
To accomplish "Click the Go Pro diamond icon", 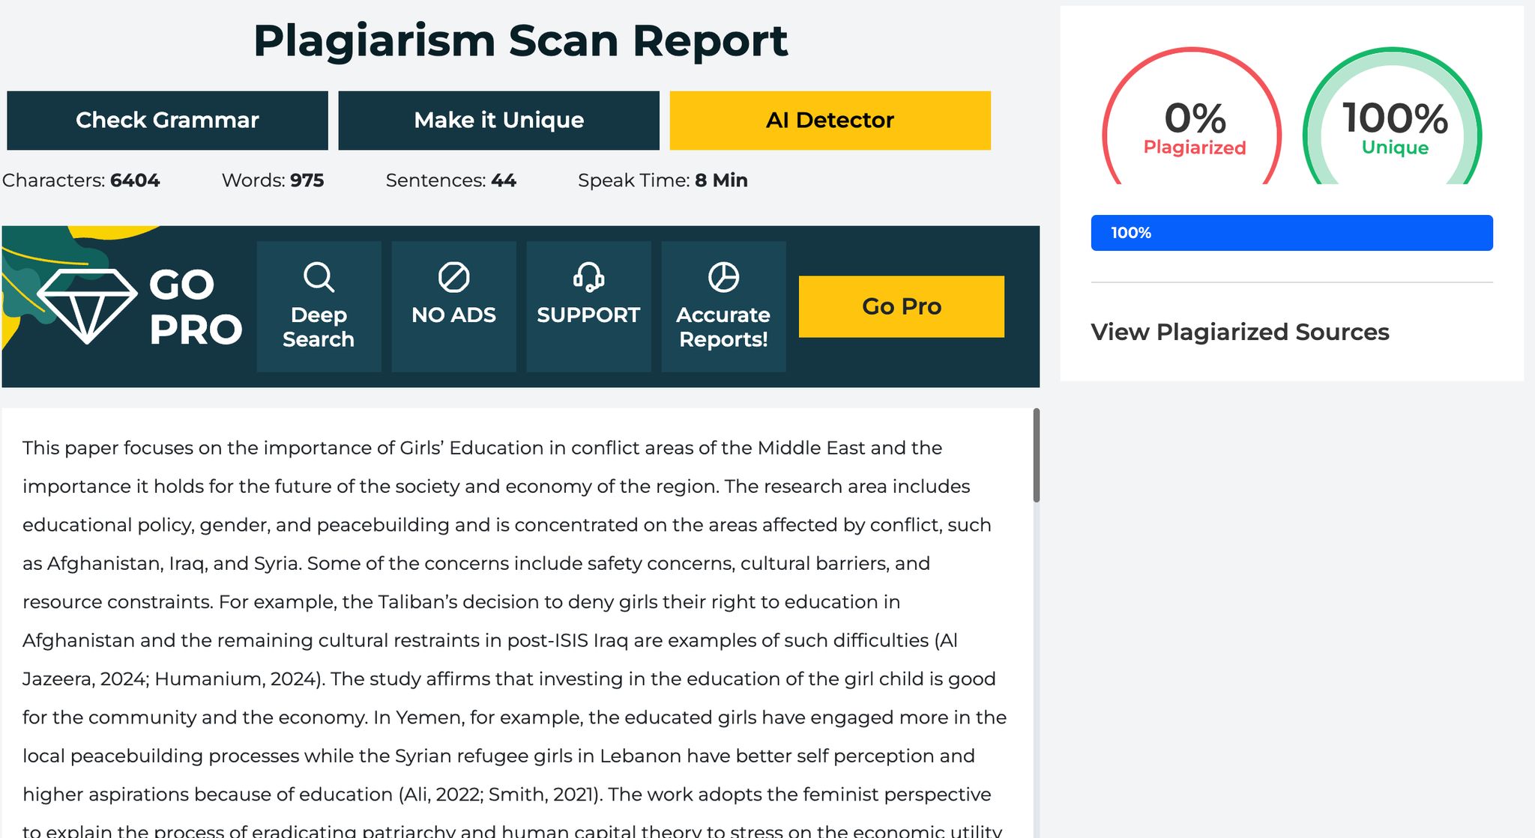I will coord(87,306).
